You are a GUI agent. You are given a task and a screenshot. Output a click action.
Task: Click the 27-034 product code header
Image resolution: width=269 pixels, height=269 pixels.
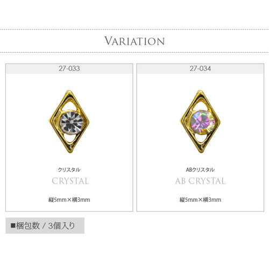click(x=200, y=69)
